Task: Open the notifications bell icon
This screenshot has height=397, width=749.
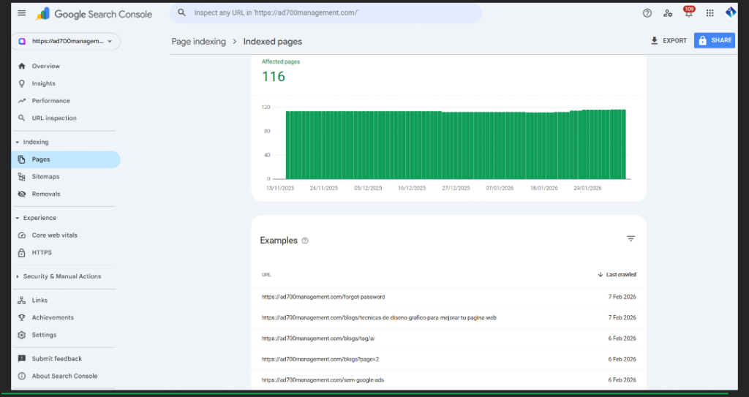Action: coord(688,14)
